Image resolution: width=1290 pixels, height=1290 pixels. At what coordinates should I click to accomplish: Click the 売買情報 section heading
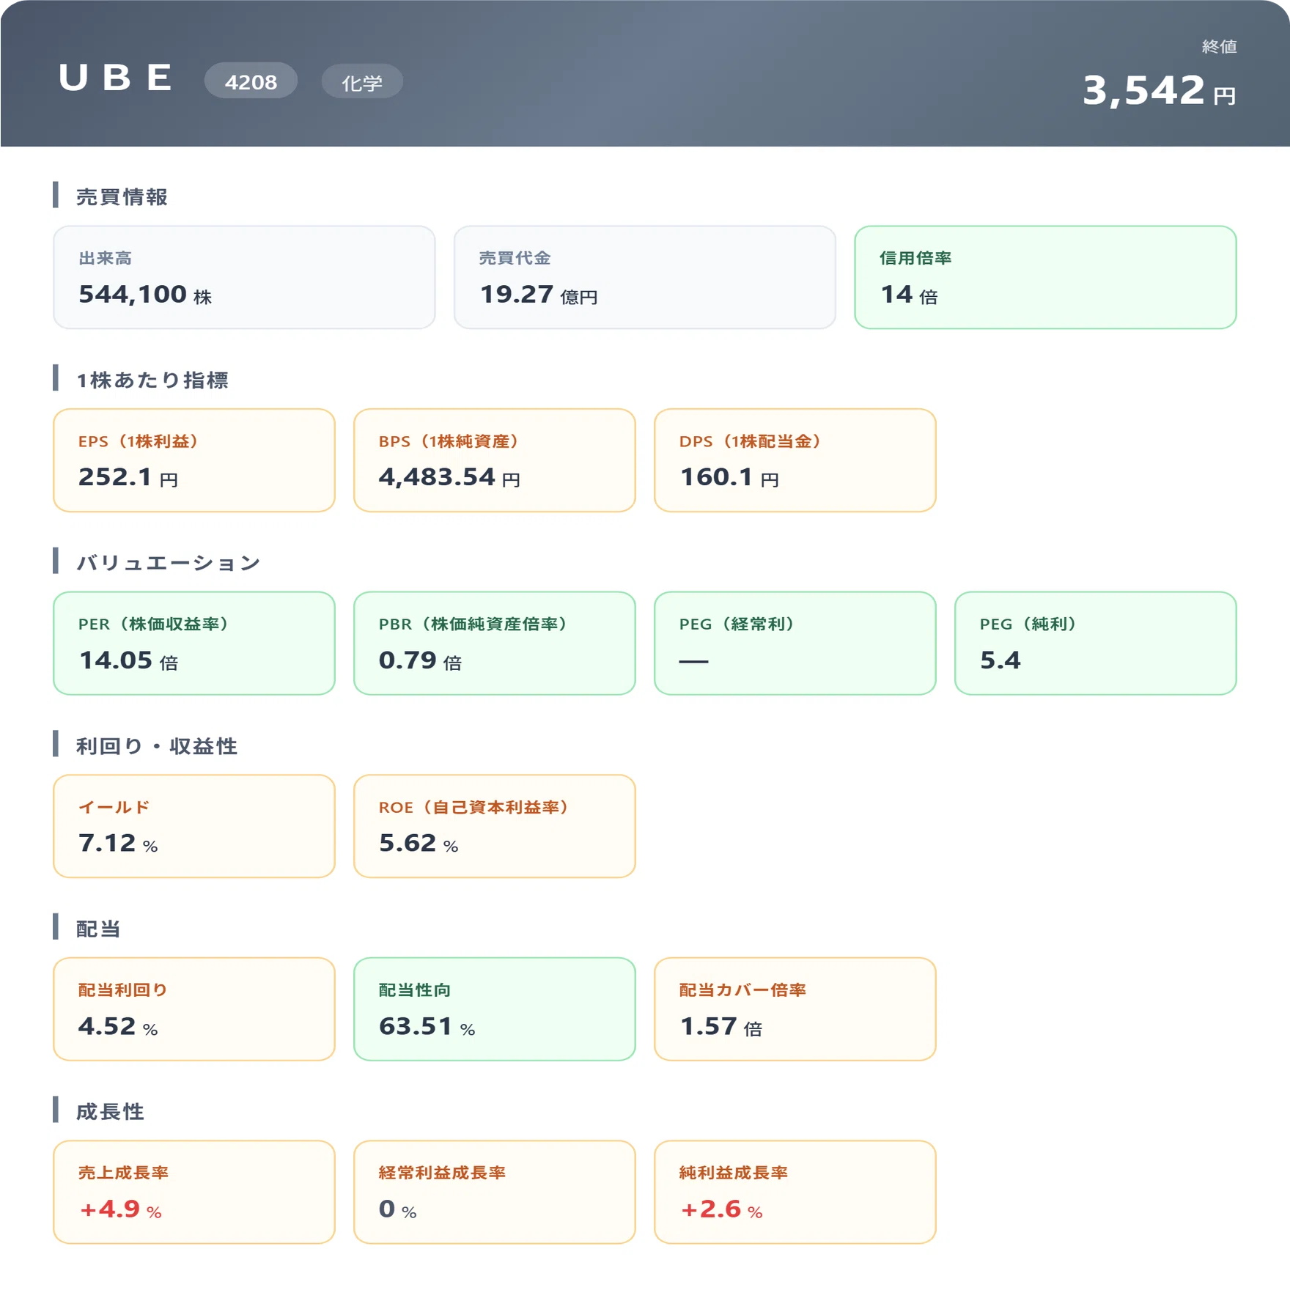[122, 197]
